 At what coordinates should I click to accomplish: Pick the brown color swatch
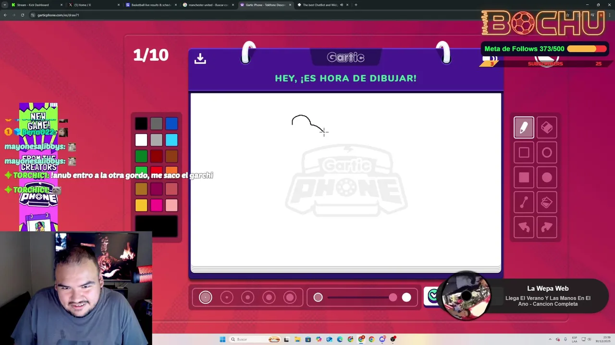point(172,156)
